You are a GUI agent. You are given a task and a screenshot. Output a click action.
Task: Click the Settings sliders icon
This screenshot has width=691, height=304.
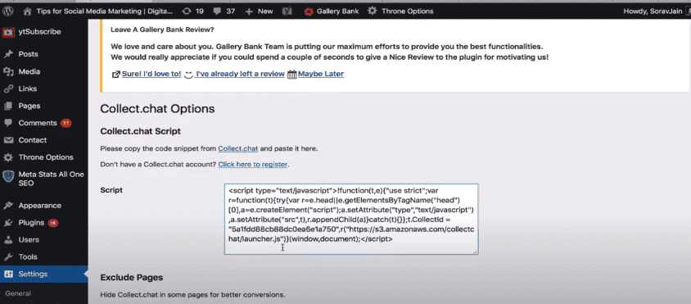pyautogui.click(x=8, y=275)
